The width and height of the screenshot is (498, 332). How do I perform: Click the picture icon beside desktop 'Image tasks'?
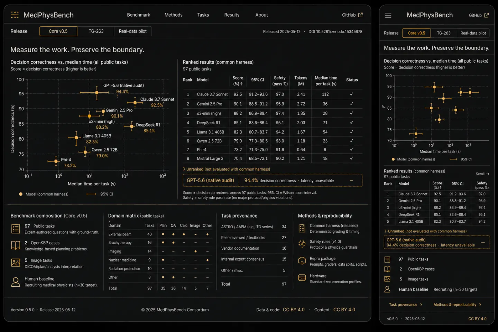pos(16,262)
